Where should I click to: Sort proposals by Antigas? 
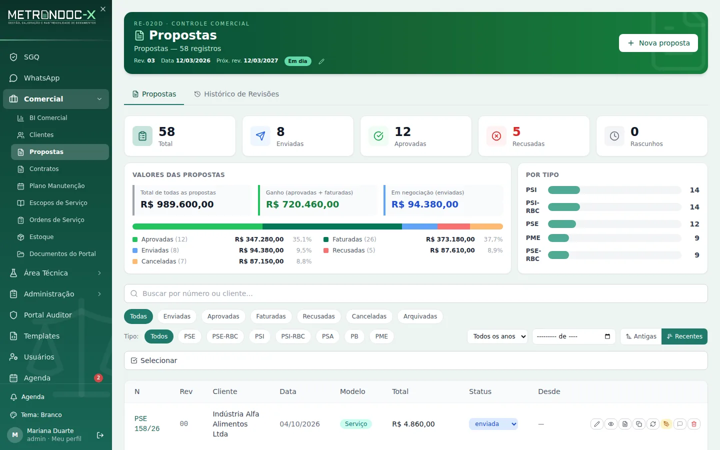point(641,336)
